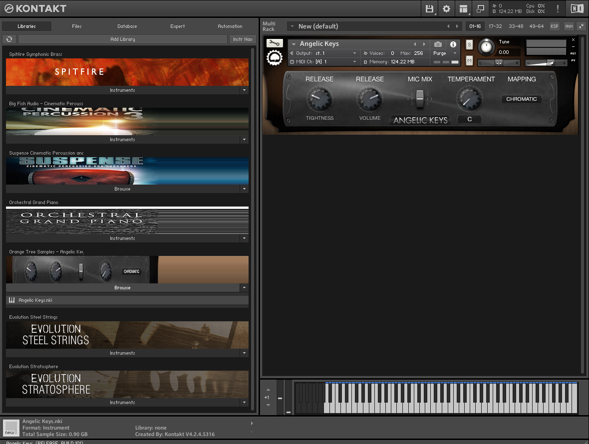Collapse the rack with the shrink icon
This screenshot has width=589, height=444.
(581, 26)
